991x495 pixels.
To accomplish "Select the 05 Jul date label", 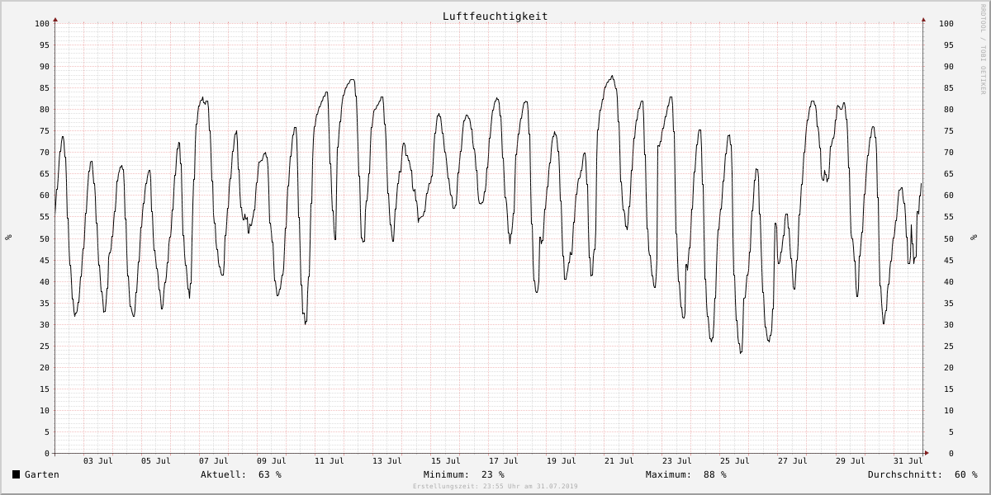I will click(156, 460).
